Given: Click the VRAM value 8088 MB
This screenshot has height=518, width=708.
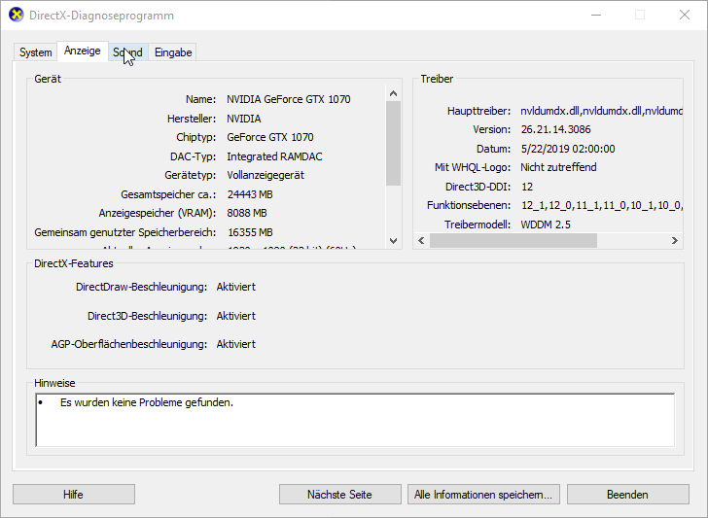Looking at the screenshot, I should 247,213.
